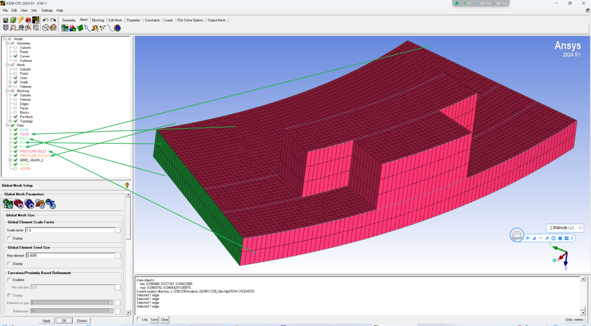Click the Apply button

pyautogui.click(x=47, y=321)
